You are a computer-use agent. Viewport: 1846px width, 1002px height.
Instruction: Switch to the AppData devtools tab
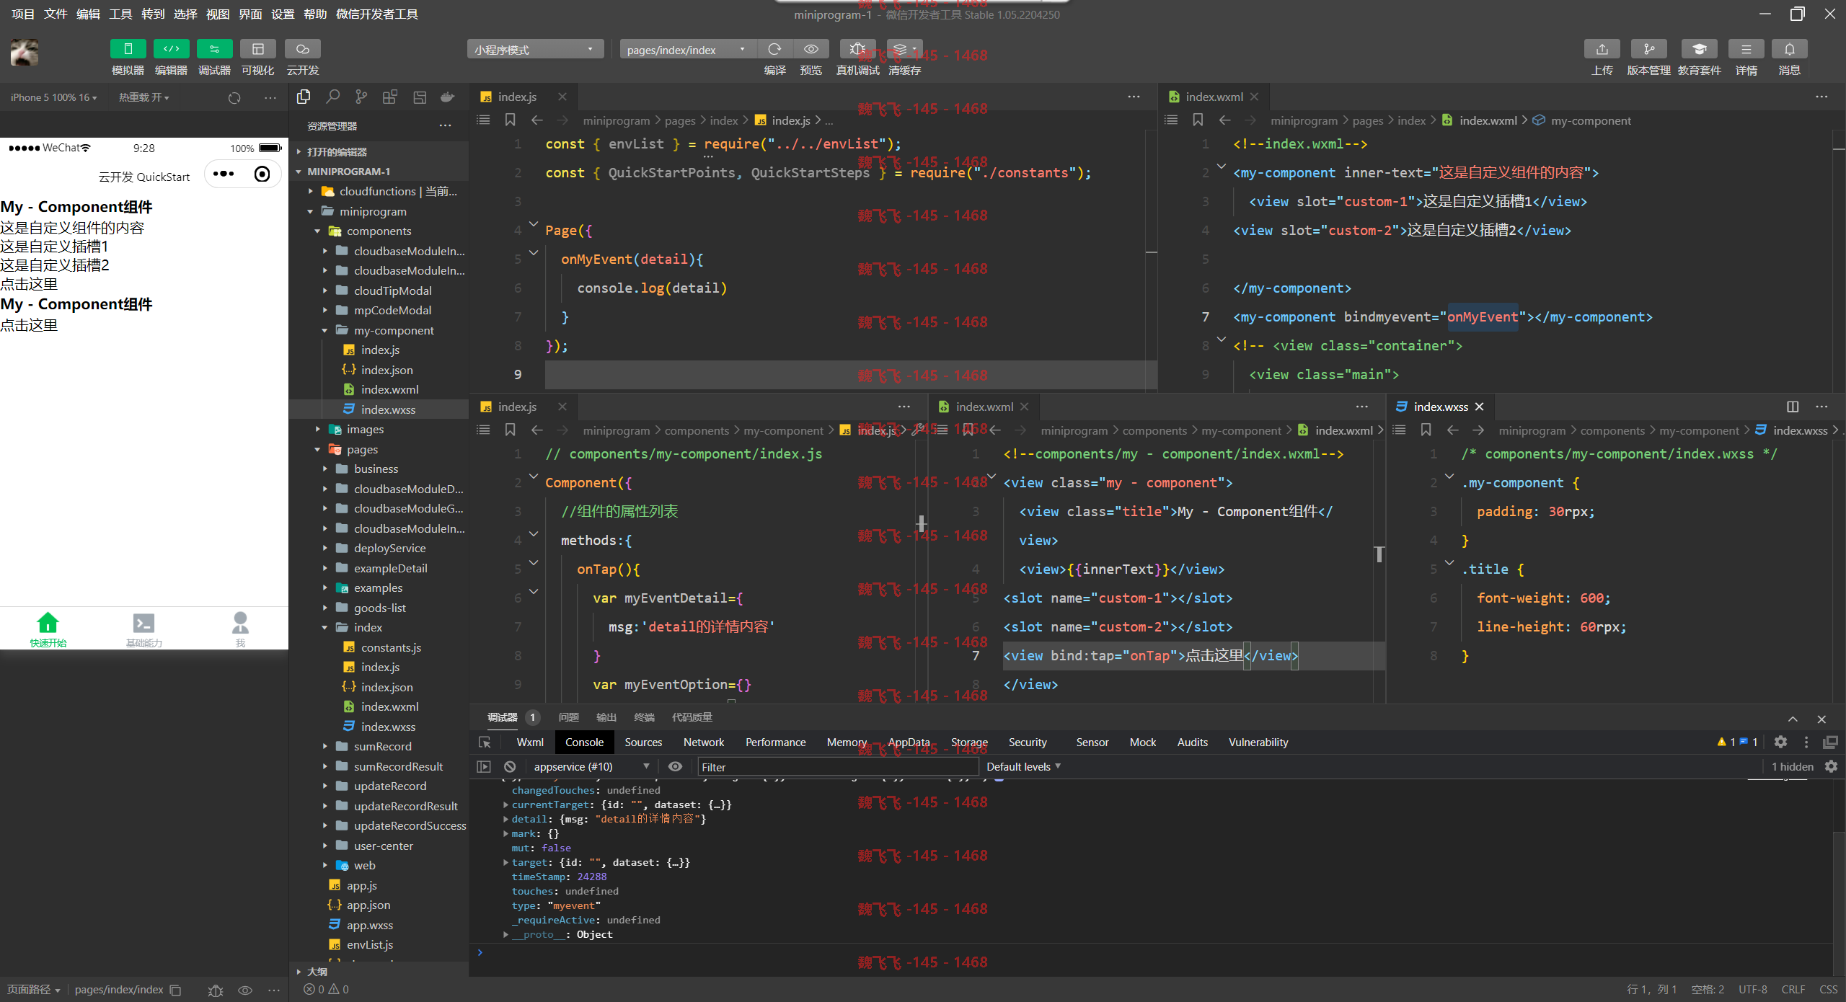(x=909, y=742)
